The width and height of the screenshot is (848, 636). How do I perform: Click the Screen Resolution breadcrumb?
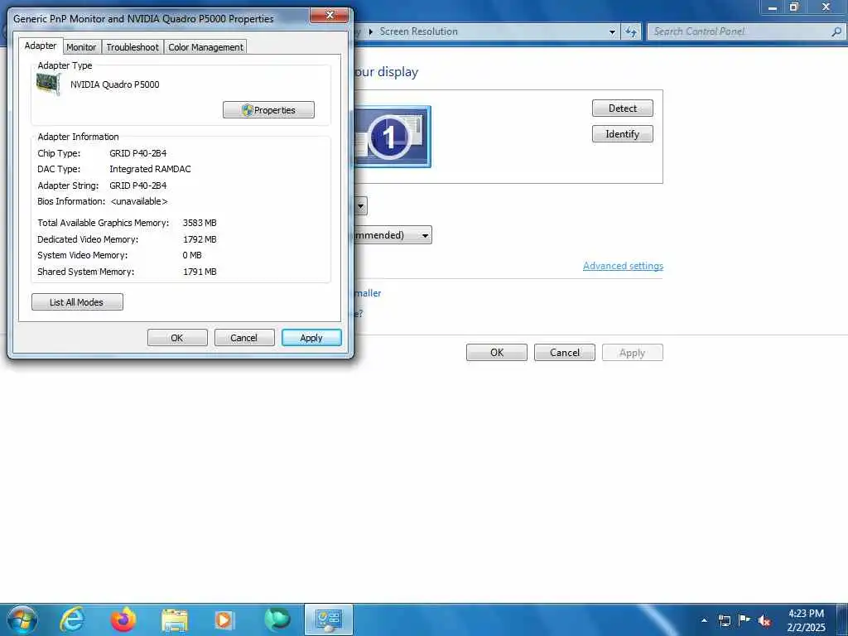tap(418, 31)
